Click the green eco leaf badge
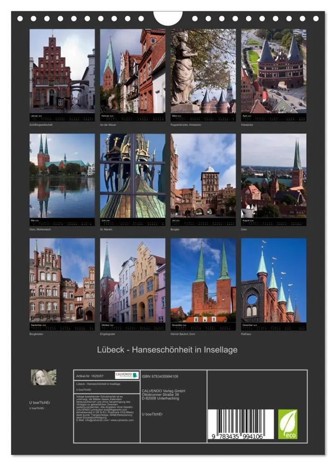Viewport: 336px width, 466px height. [287, 424]
